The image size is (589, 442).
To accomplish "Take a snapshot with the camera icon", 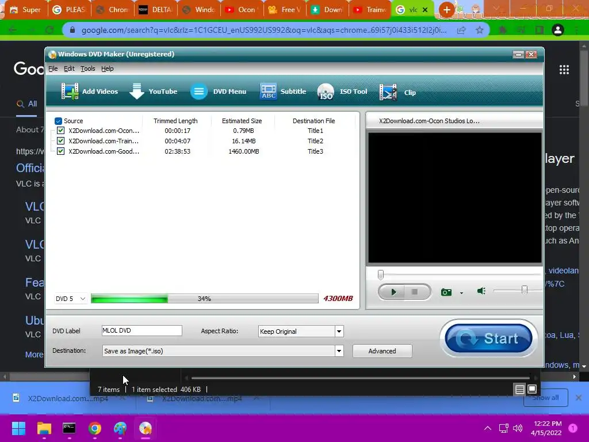I will point(446,292).
